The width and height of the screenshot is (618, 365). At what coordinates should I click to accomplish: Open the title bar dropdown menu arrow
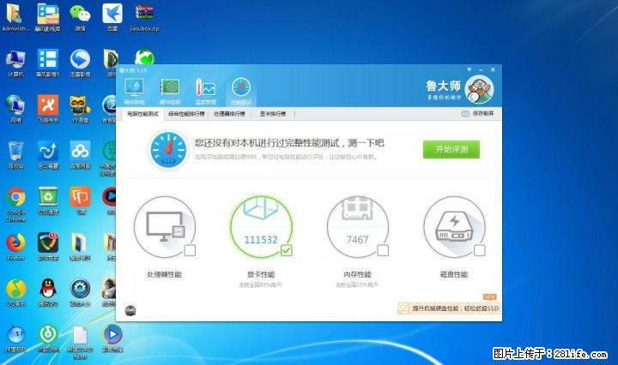coord(469,69)
